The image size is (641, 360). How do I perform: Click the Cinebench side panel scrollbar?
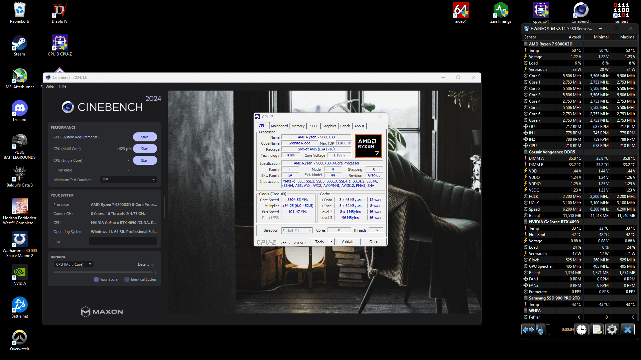[x=164, y=207]
